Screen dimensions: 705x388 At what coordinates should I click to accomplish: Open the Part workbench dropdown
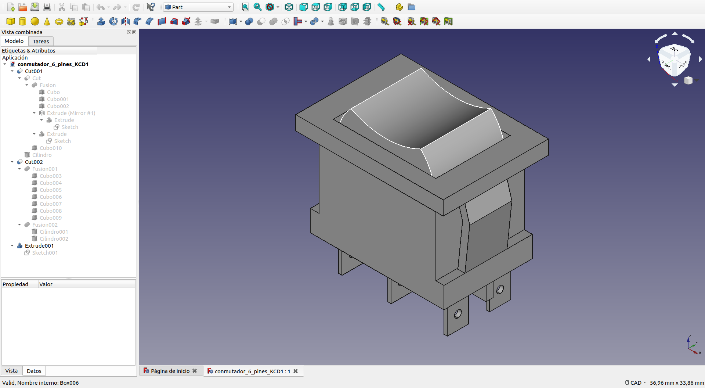tap(198, 7)
